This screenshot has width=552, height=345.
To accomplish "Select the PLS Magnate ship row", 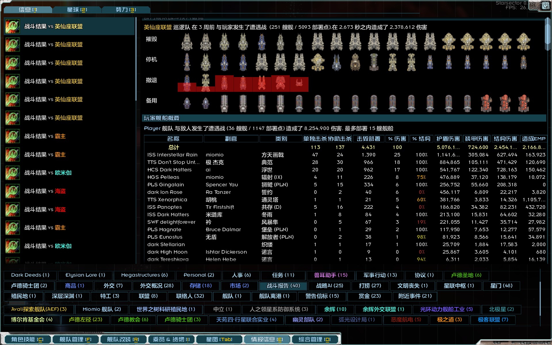I will click(x=345, y=230).
